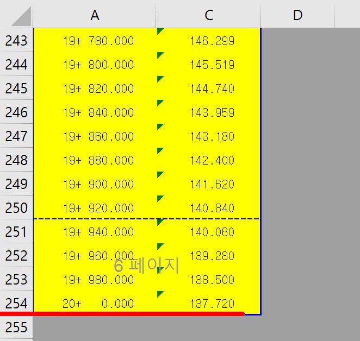The height and width of the screenshot is (341, 360).
Task: Click cell containing 19+ 820.000
Action: coord(95,88)
